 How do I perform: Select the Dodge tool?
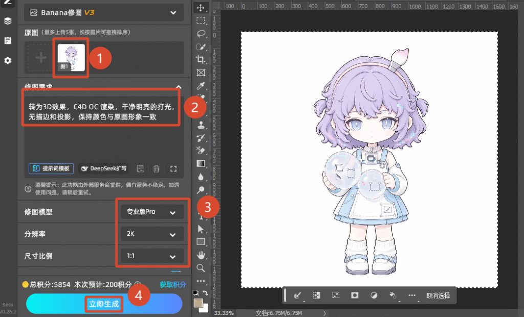201,190
